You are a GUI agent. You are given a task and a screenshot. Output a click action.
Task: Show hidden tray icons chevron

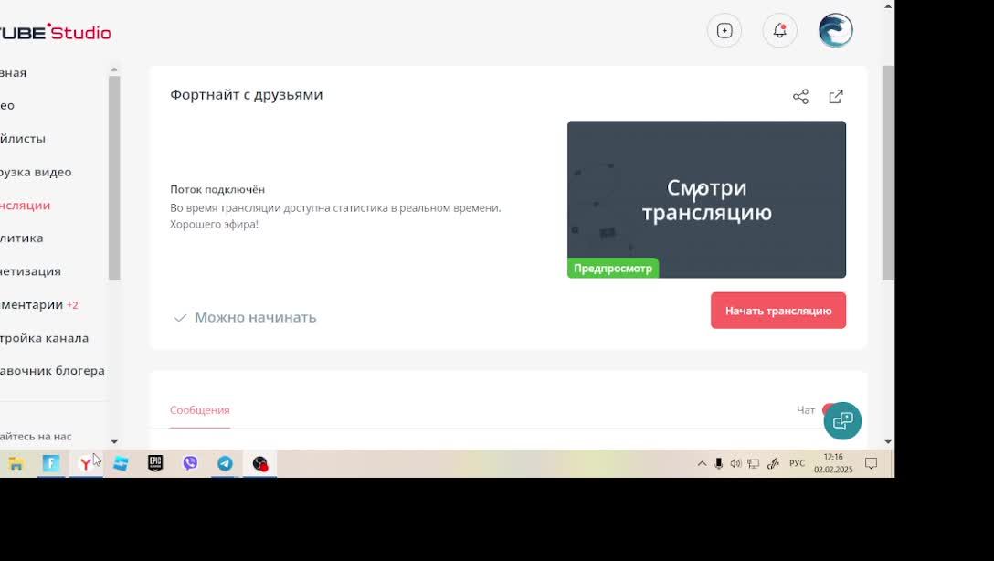tap(702, 464)
